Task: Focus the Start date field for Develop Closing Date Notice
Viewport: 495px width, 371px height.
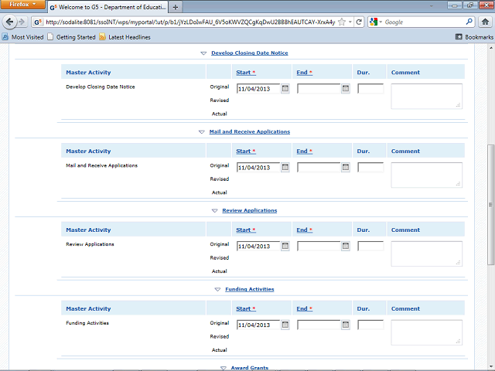Action: 258,89
